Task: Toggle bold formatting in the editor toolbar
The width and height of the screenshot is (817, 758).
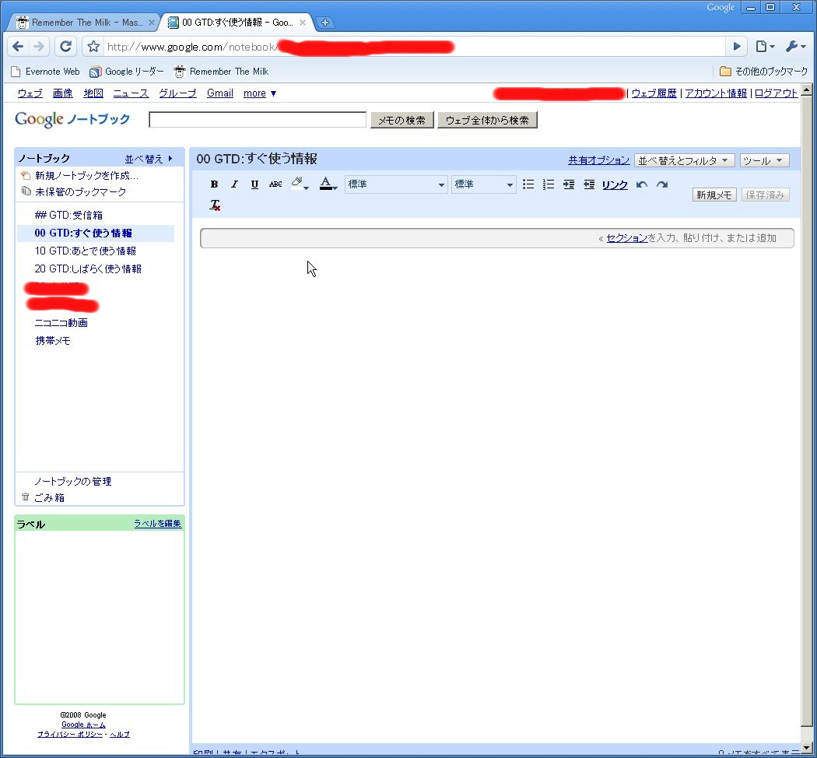Action: [214, 184]
